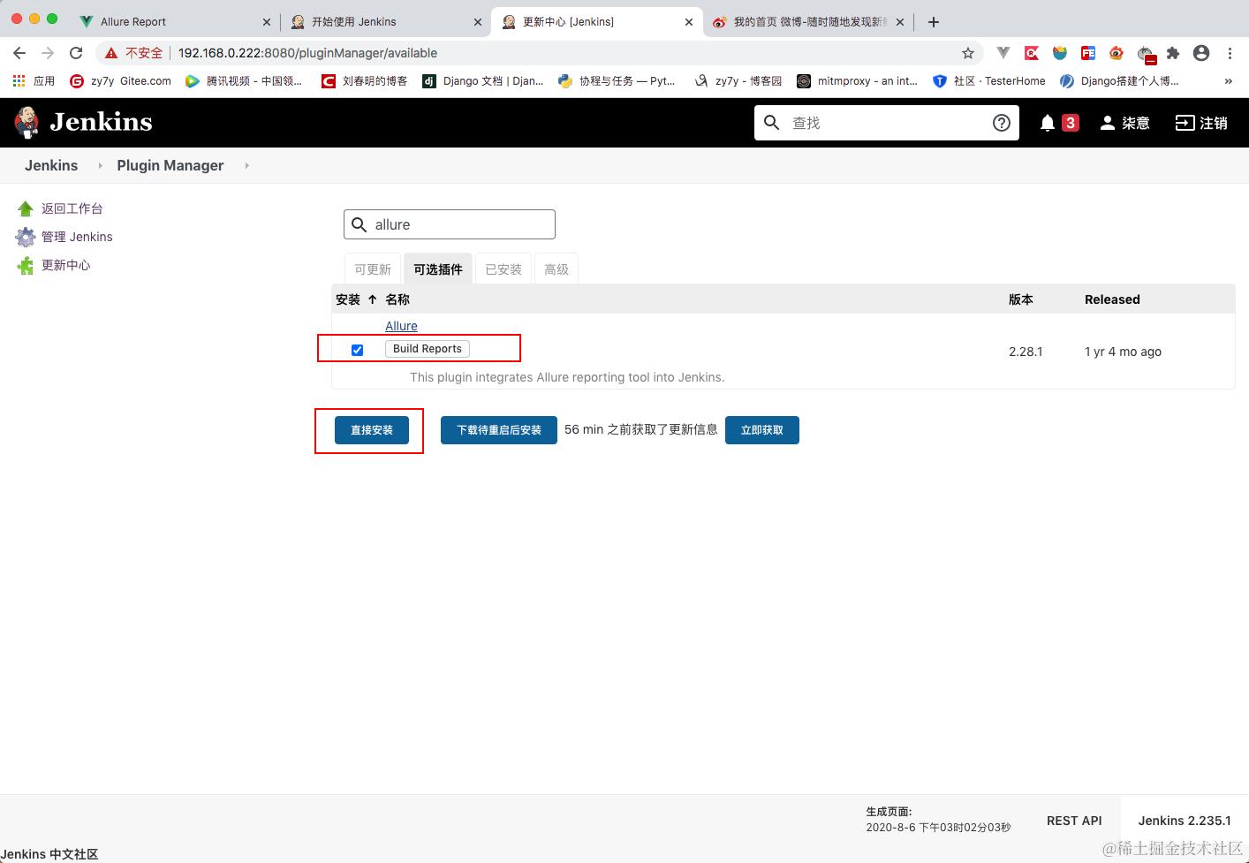Viewport: 1249px width, 863px height.
Task: Click the Jenkins breadcrumb link
Action: (x=51, y=165)
